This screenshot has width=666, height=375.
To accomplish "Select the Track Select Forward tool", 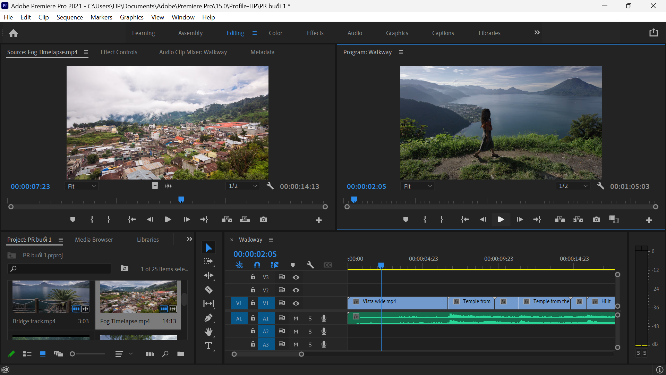I will [x=208, y=261].
